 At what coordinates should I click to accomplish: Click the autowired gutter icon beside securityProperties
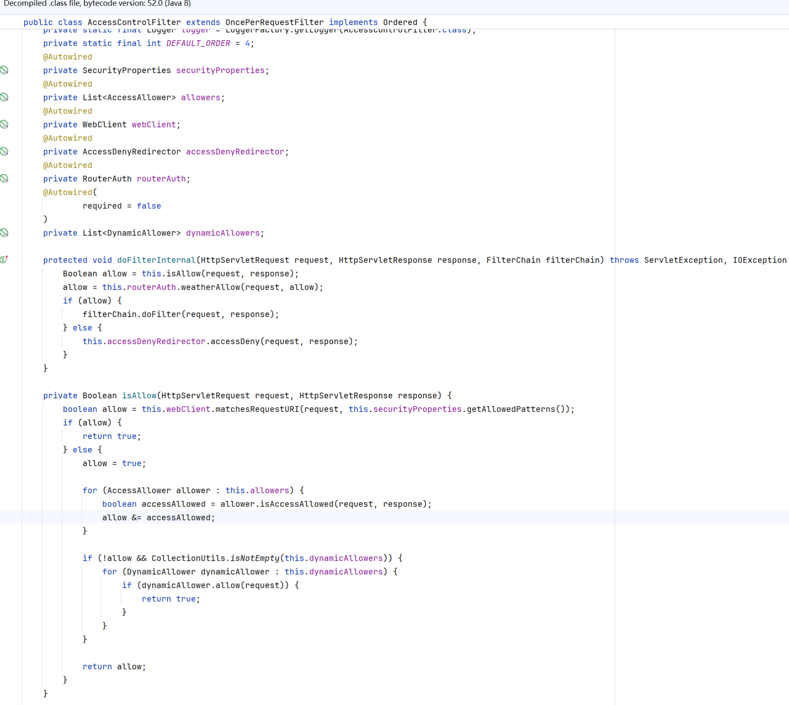click(x=5, y=70)
